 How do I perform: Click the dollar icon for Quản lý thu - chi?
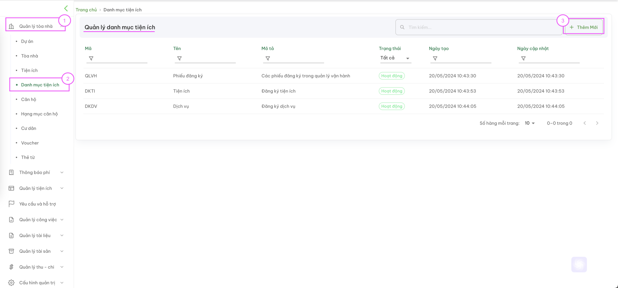click(x=11, y=267)
